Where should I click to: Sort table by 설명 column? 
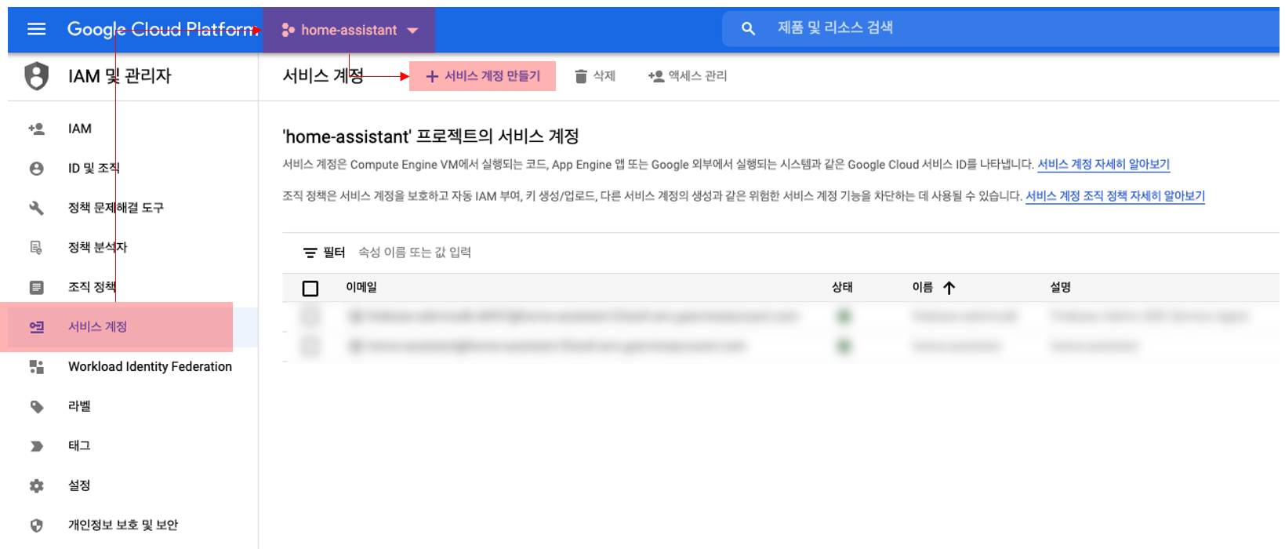pos(1061,287)
